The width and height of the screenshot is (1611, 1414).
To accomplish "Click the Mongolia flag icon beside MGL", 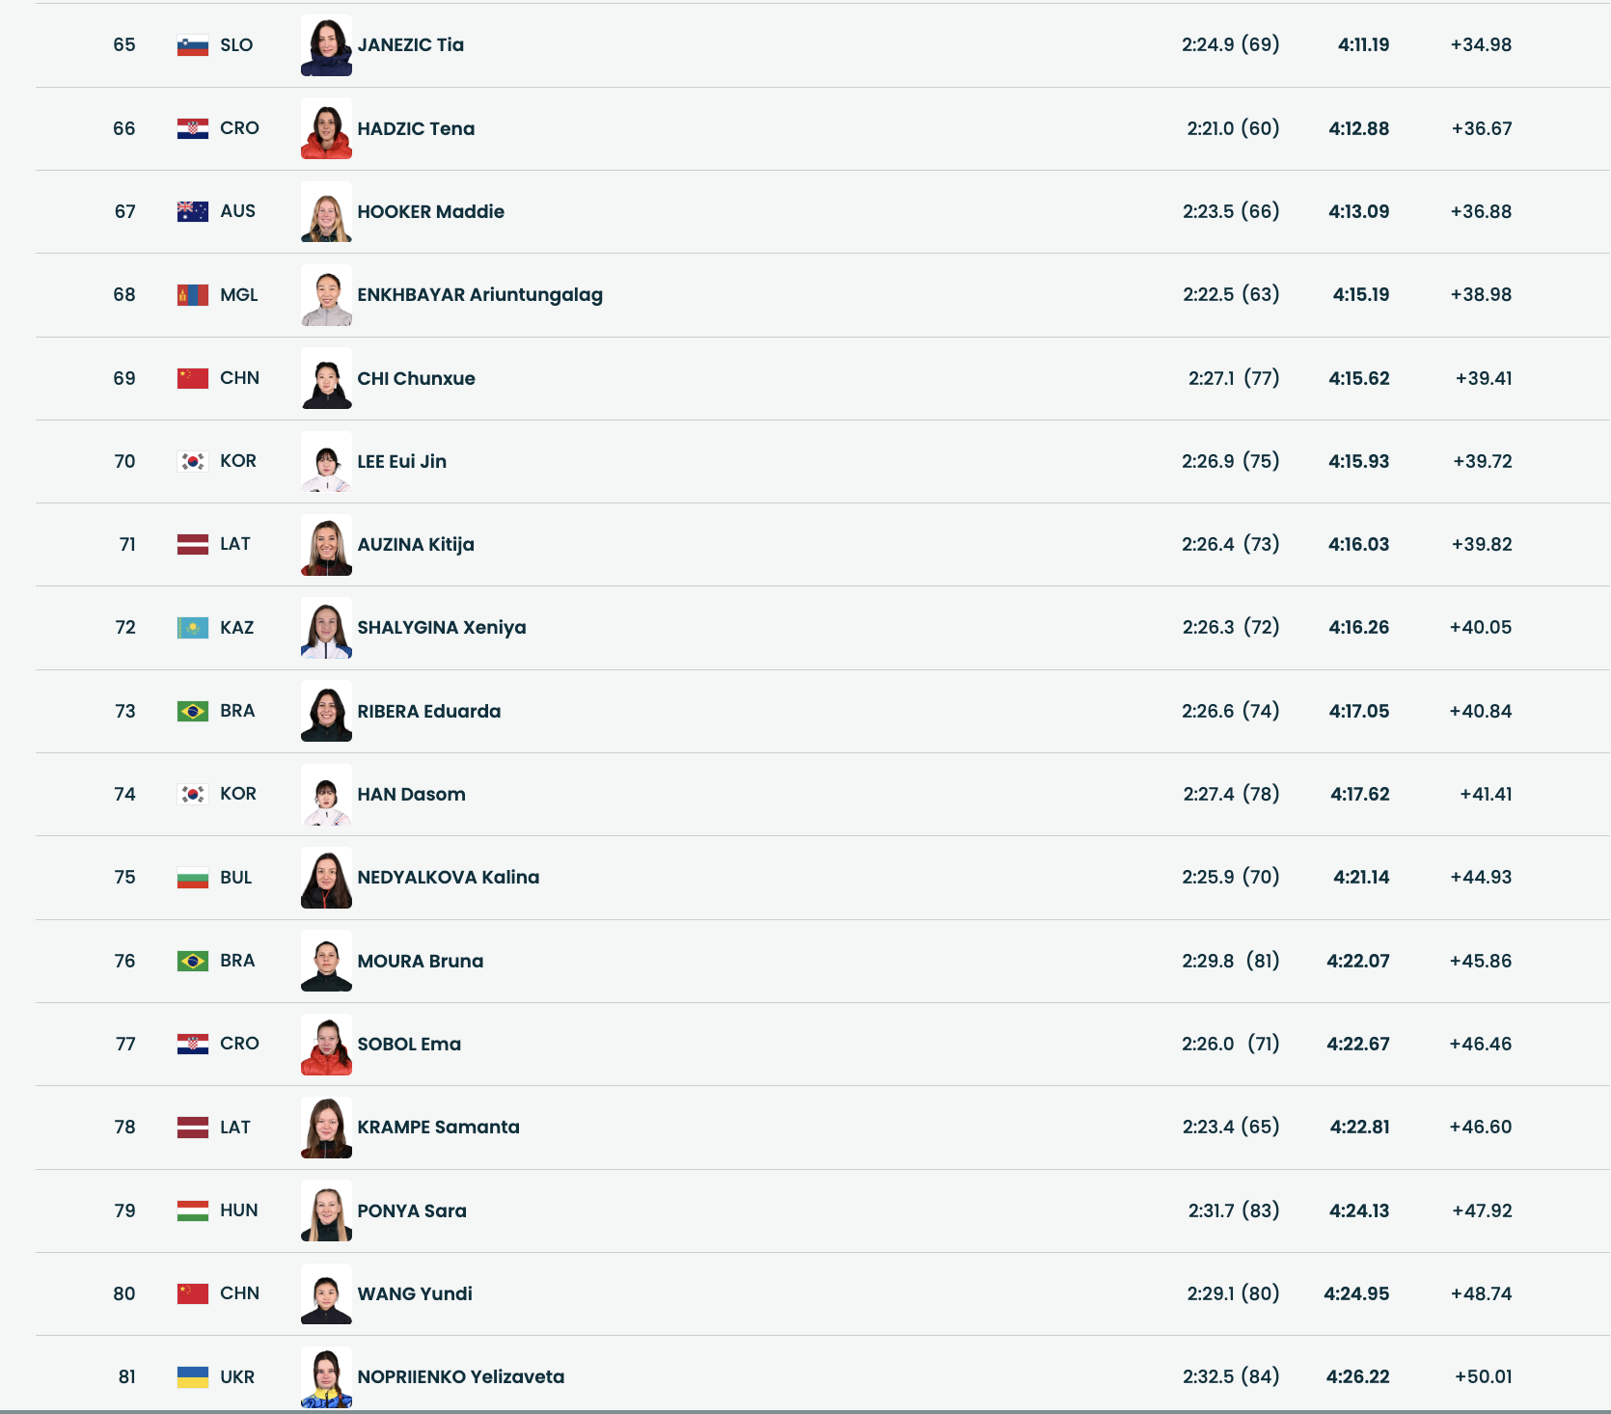I will point(193,295).
